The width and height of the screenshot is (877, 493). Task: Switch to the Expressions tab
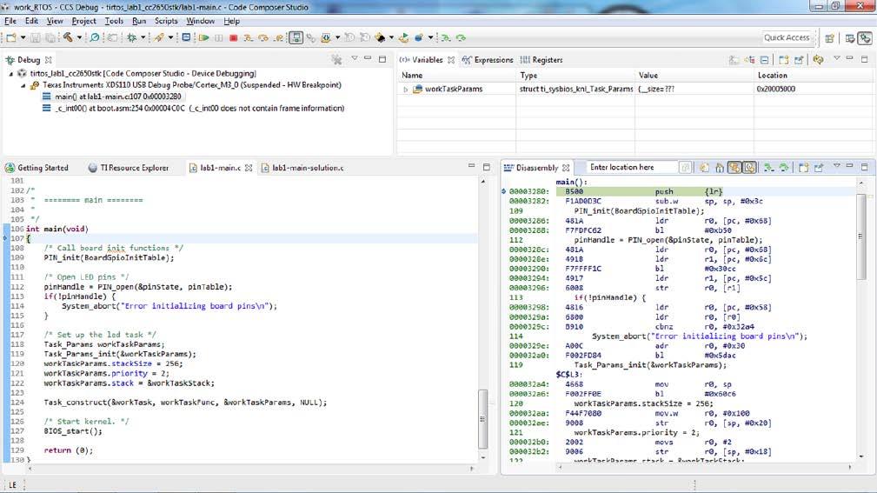click(x=488, y=60)
